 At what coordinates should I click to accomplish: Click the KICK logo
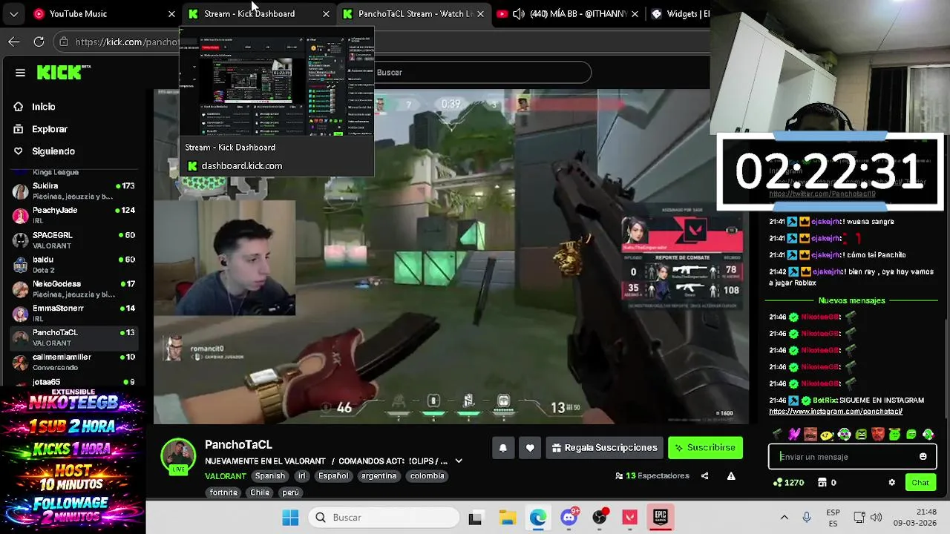tap(59, 72)
